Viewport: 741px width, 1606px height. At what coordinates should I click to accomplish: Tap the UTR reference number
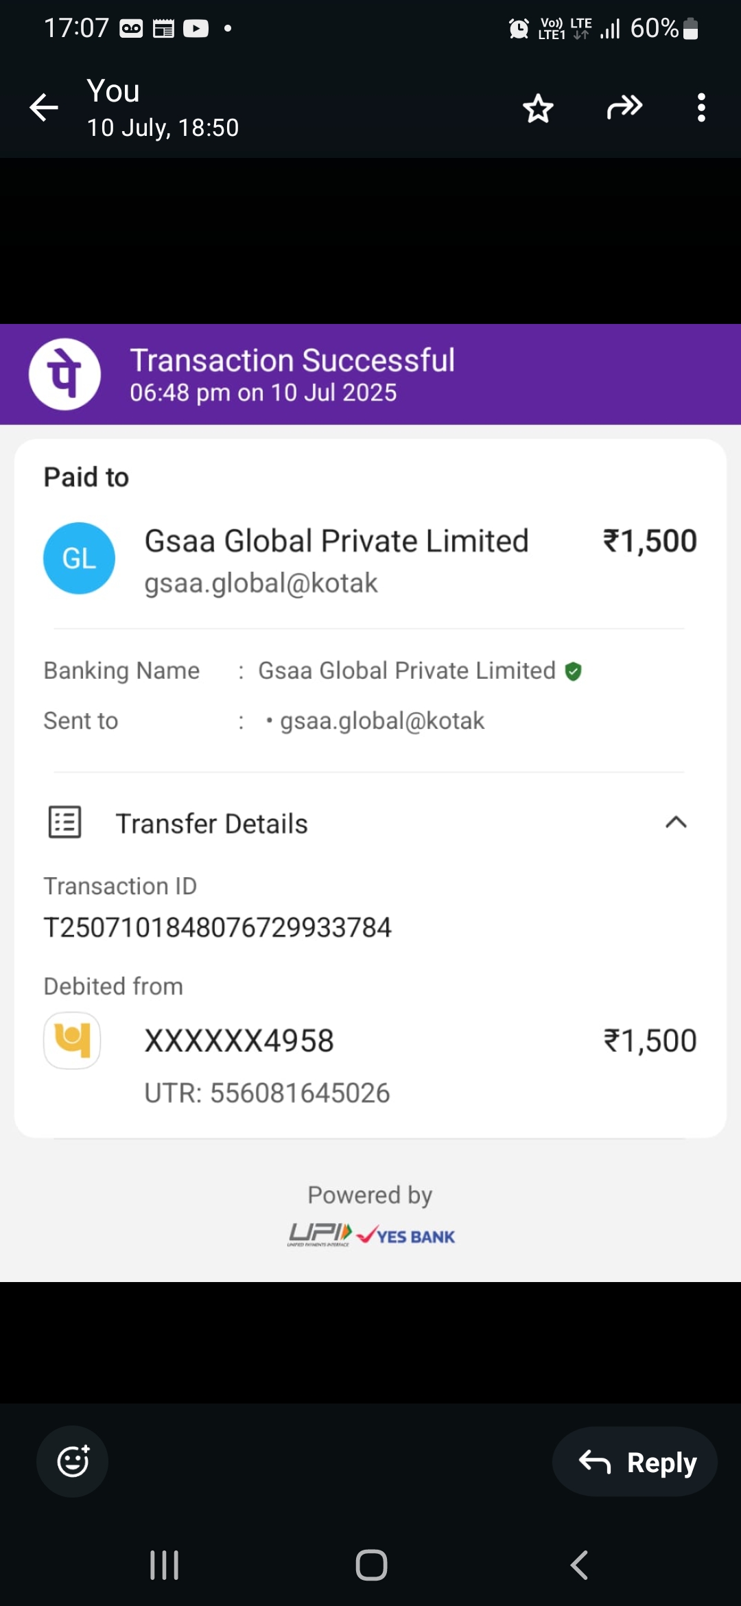pyautogui.click(x=267, y=1093)
